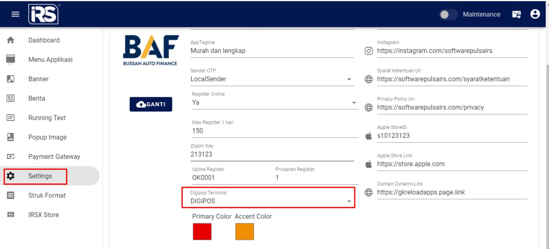Screen dimensions: 549x249
Task: Open the IRSX Store sidebar link
Action: point(43,215)
